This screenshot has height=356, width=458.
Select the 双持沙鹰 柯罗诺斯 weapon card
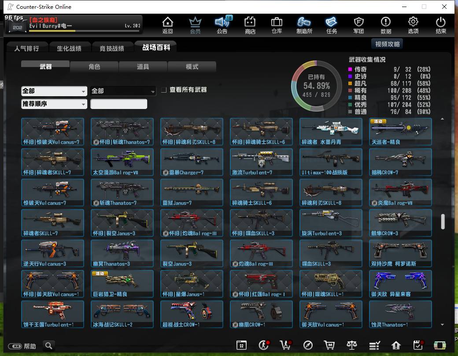point(400,253)
